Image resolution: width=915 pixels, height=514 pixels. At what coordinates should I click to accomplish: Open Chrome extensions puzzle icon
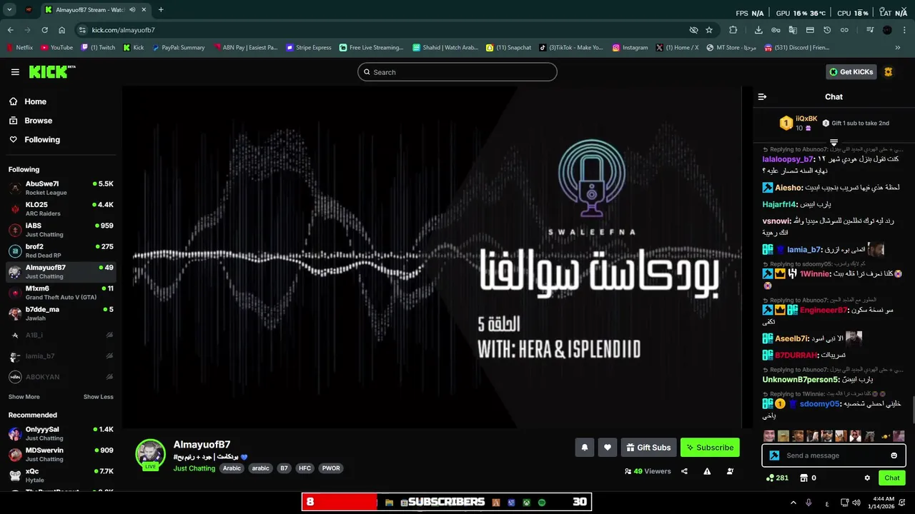[x=733, y=30]
